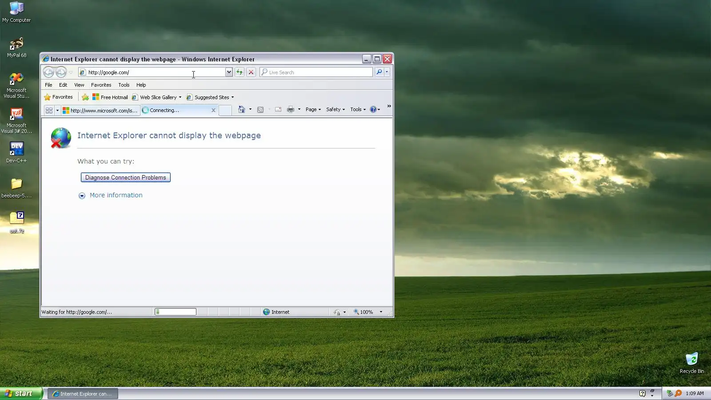
Task: Click the orange magnifier tray icon
Action: point(678,393)
